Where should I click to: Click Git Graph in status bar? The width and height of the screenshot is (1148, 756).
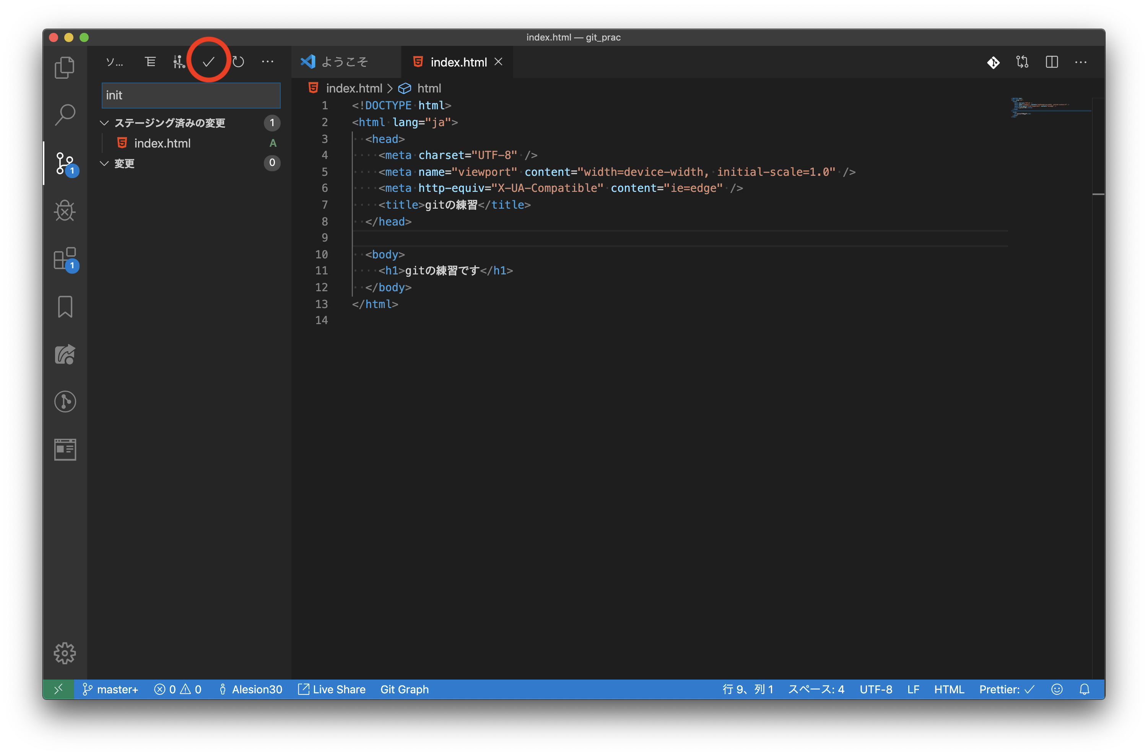pyautogui.click(x=404, y=689)
